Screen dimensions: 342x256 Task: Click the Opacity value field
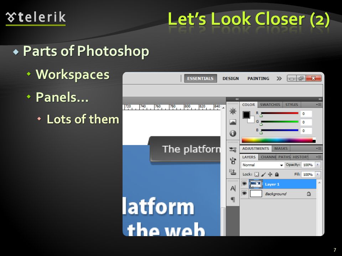tap(308, 165)
